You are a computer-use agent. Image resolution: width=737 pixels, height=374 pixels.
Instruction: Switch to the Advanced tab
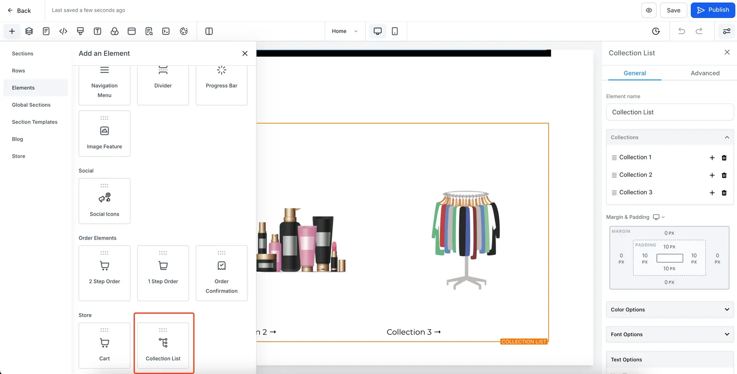pos(705,73)
